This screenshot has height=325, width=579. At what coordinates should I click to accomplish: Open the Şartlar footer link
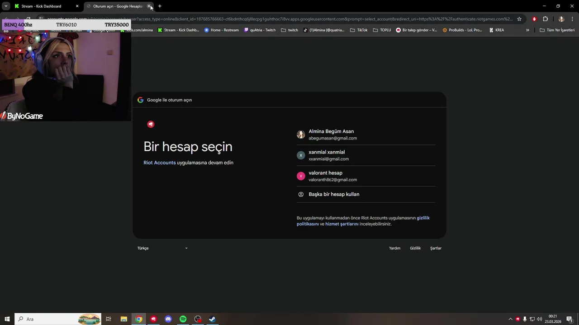(436, 248)
